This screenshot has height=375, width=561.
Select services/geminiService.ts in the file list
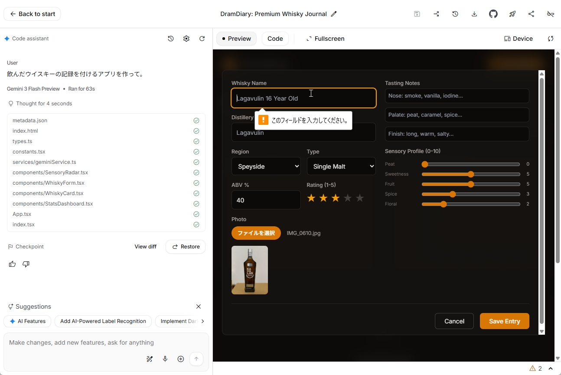click(106, 162)
